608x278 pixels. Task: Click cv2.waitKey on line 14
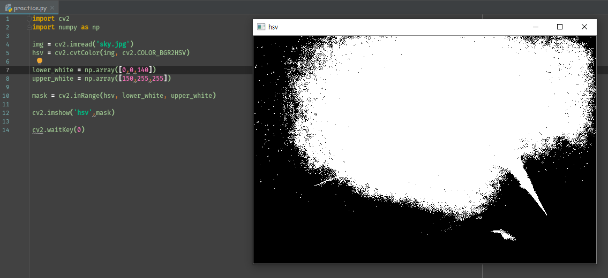[52, 130]
